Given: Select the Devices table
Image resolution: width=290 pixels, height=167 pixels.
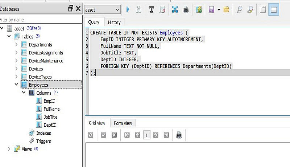Looking at the screenshot, I should (36, 69).
